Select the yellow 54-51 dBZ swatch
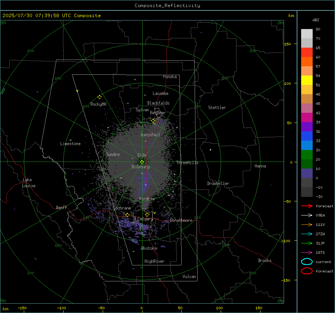The height and width of the screenshot is (313, 335). [307, 80]
